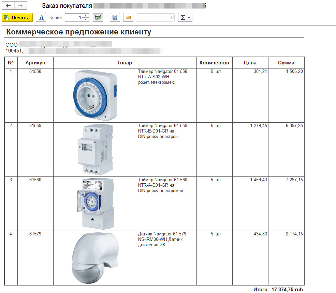
Task: Increase copies count with up arrow
Action: coord(86,16)
